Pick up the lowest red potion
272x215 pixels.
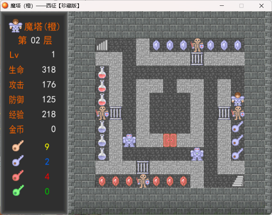102,100
